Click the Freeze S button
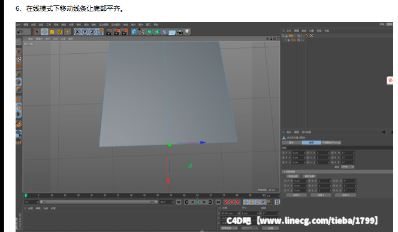This screenshot has height=232, width=398. [321, 196]
